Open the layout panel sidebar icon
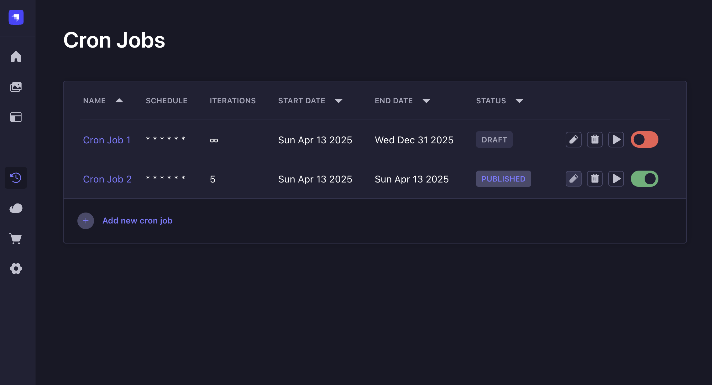Image resolution: width=712 pixels, height=385 pixels. click(x=16, y=117)
